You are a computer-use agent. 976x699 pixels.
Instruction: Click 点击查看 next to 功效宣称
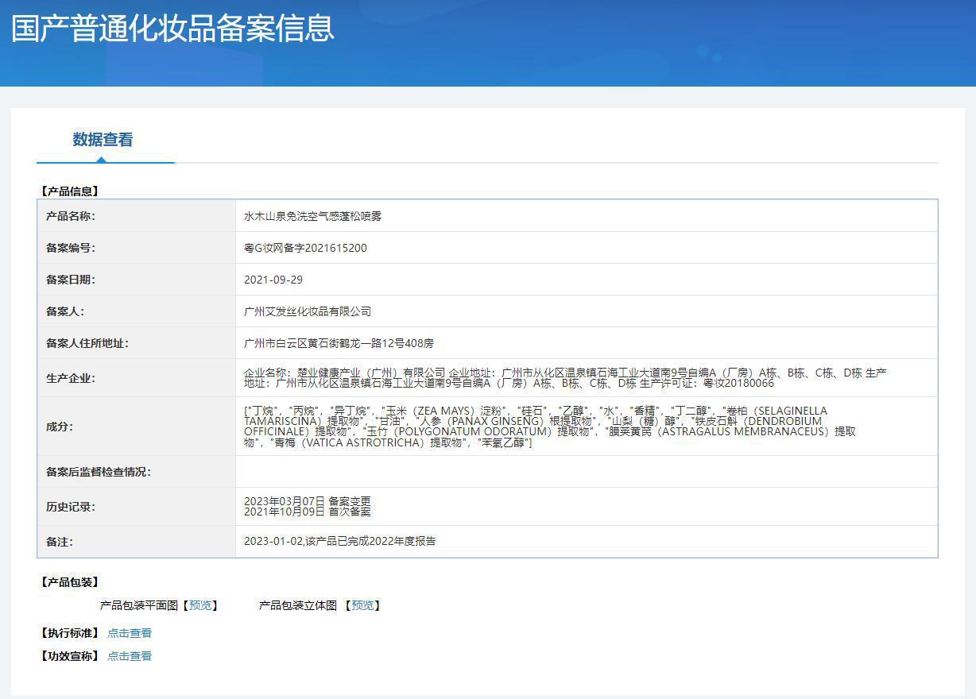pos(130,656)
